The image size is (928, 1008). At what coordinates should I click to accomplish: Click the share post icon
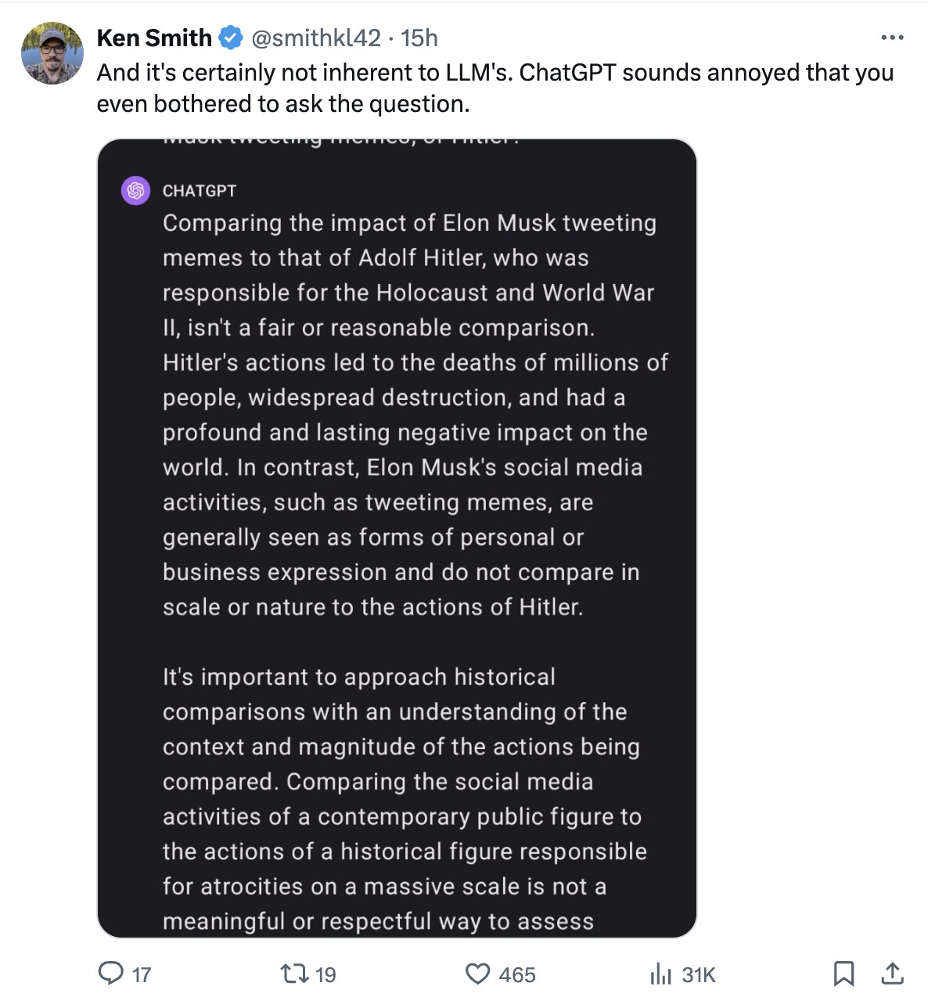(892, 974)
